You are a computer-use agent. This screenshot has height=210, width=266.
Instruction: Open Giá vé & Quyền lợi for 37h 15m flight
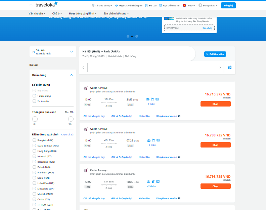(x=122, y=116)
